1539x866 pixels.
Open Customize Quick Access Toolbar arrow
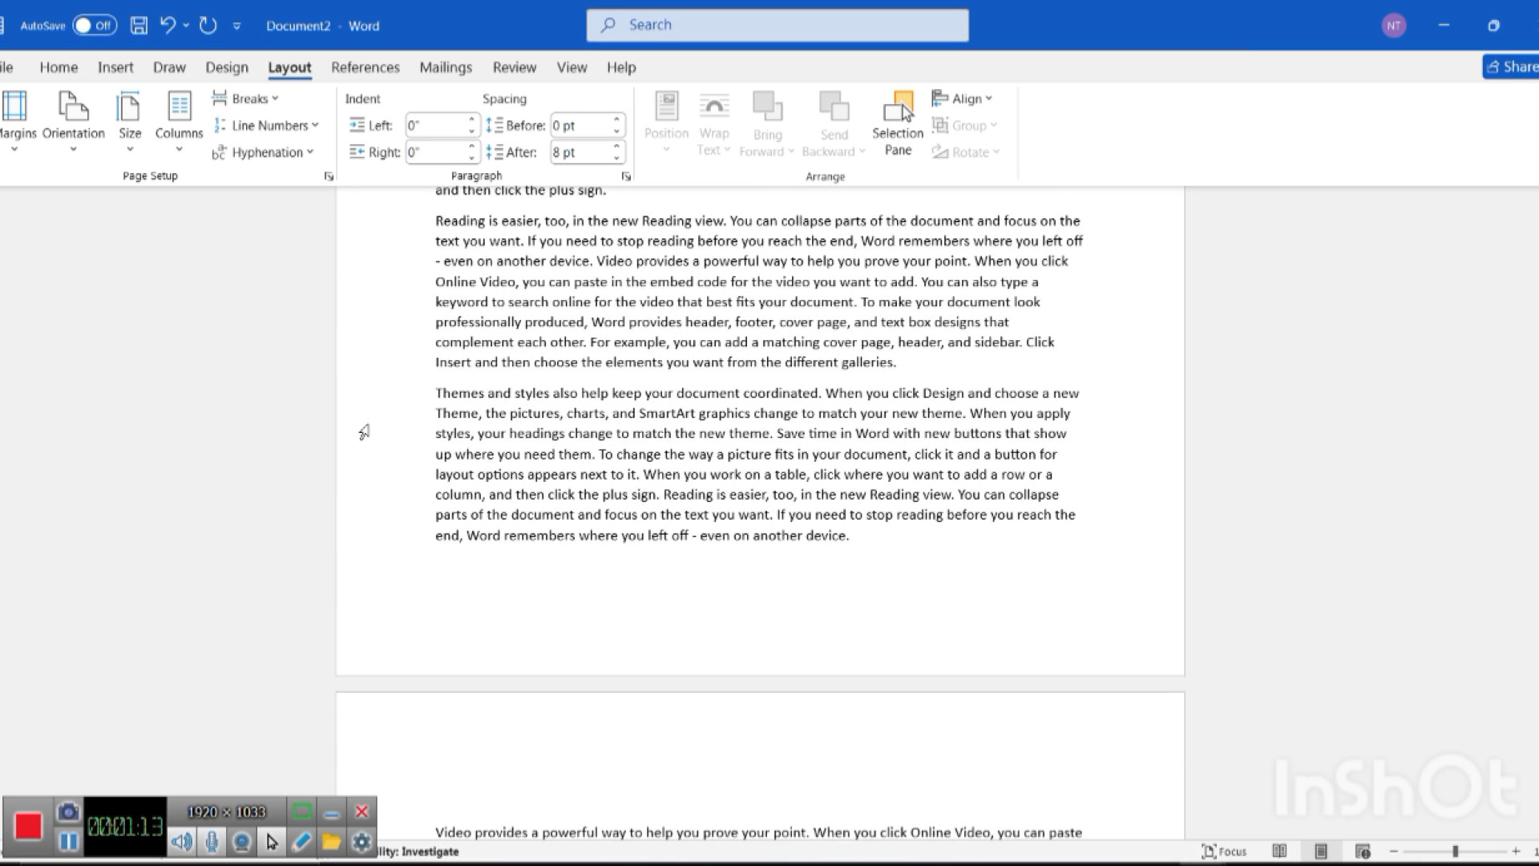[236, 26]
